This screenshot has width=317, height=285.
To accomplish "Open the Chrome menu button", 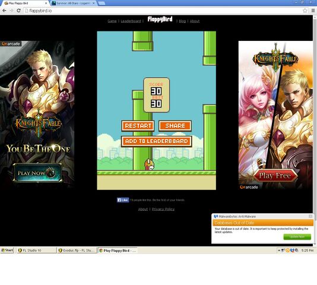I will tap(313, 11).
